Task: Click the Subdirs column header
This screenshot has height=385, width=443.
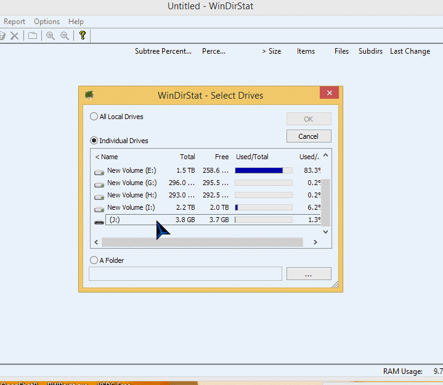Action: point(370,51)
